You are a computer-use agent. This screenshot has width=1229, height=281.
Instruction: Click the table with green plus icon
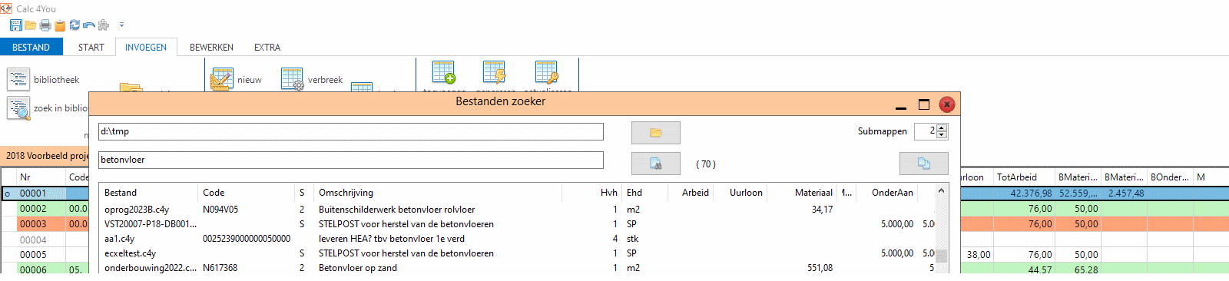pyautogui.click(x=443, y=73)
